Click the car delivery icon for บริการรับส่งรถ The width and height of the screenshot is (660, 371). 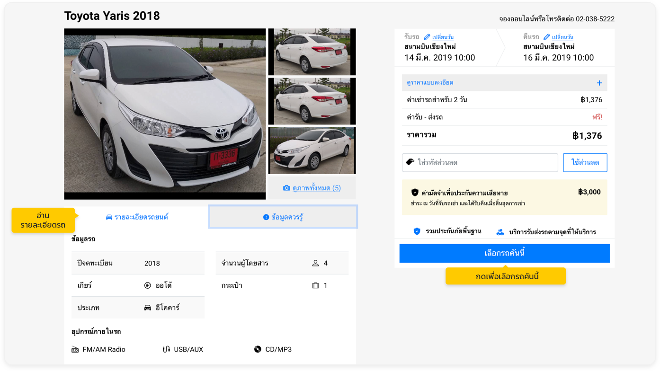500,232
